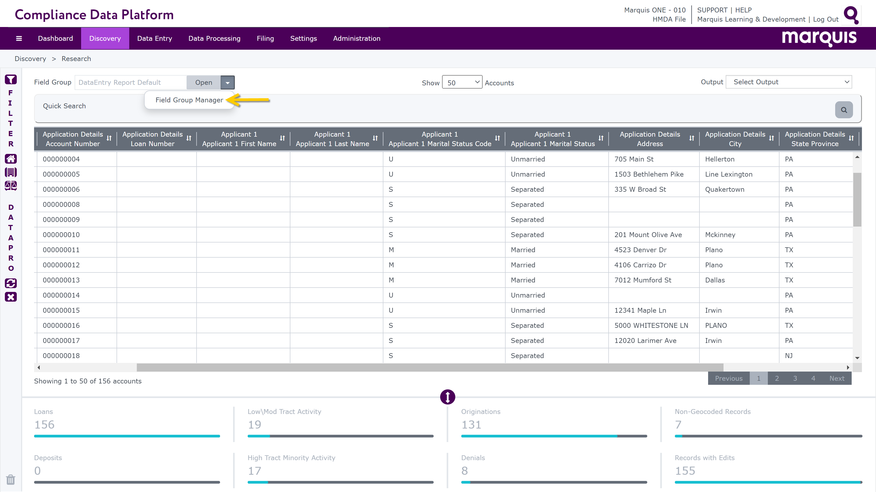The image size is (876, 492).
Task: Click the scroll left arrow of table
Action: 38,368
